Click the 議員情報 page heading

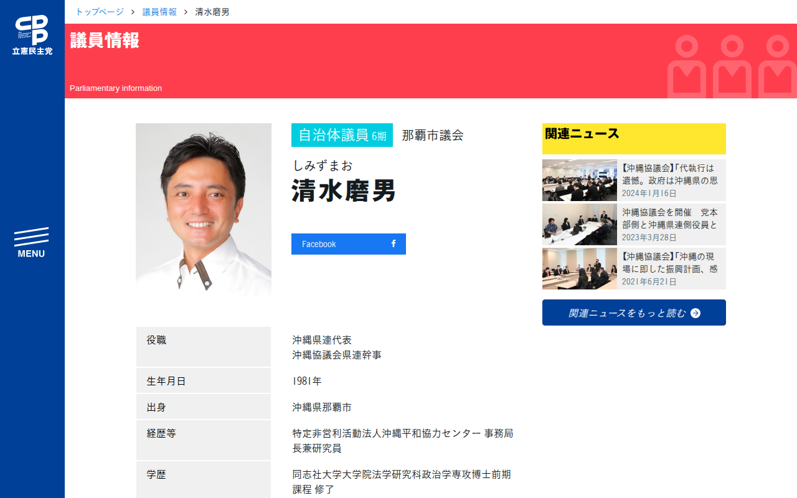[x=105, y=40]
